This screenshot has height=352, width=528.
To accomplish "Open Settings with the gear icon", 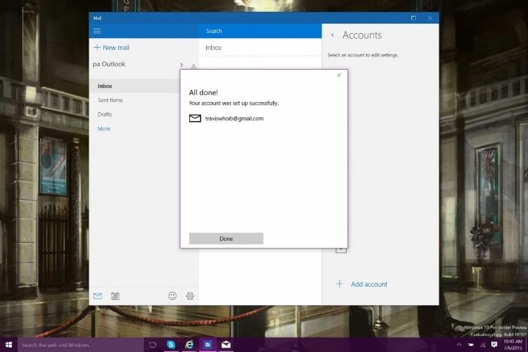I will pos(190,296).
